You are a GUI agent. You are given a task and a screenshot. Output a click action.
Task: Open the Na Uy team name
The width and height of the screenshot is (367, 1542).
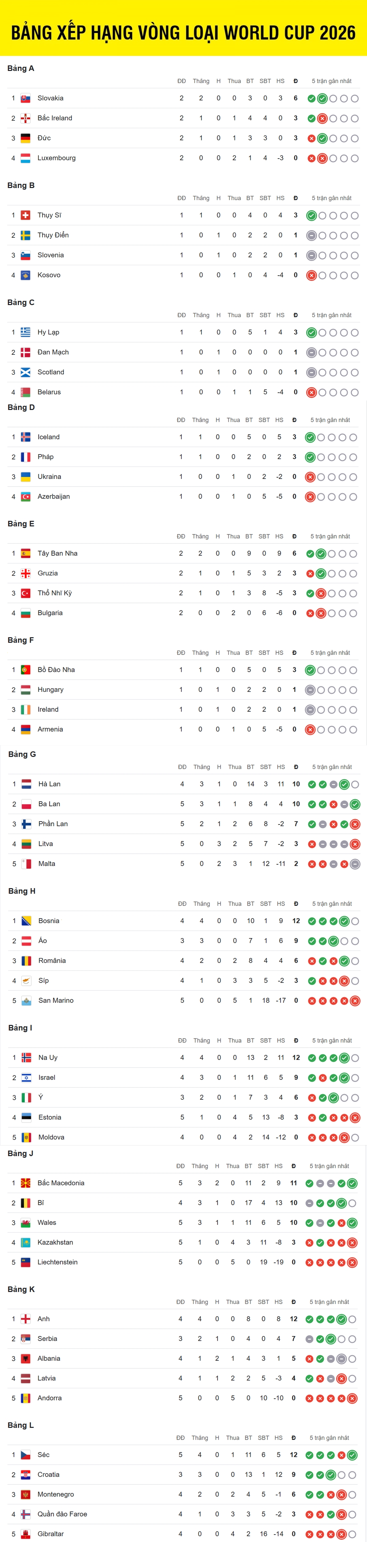click(x=48, y=1058)
